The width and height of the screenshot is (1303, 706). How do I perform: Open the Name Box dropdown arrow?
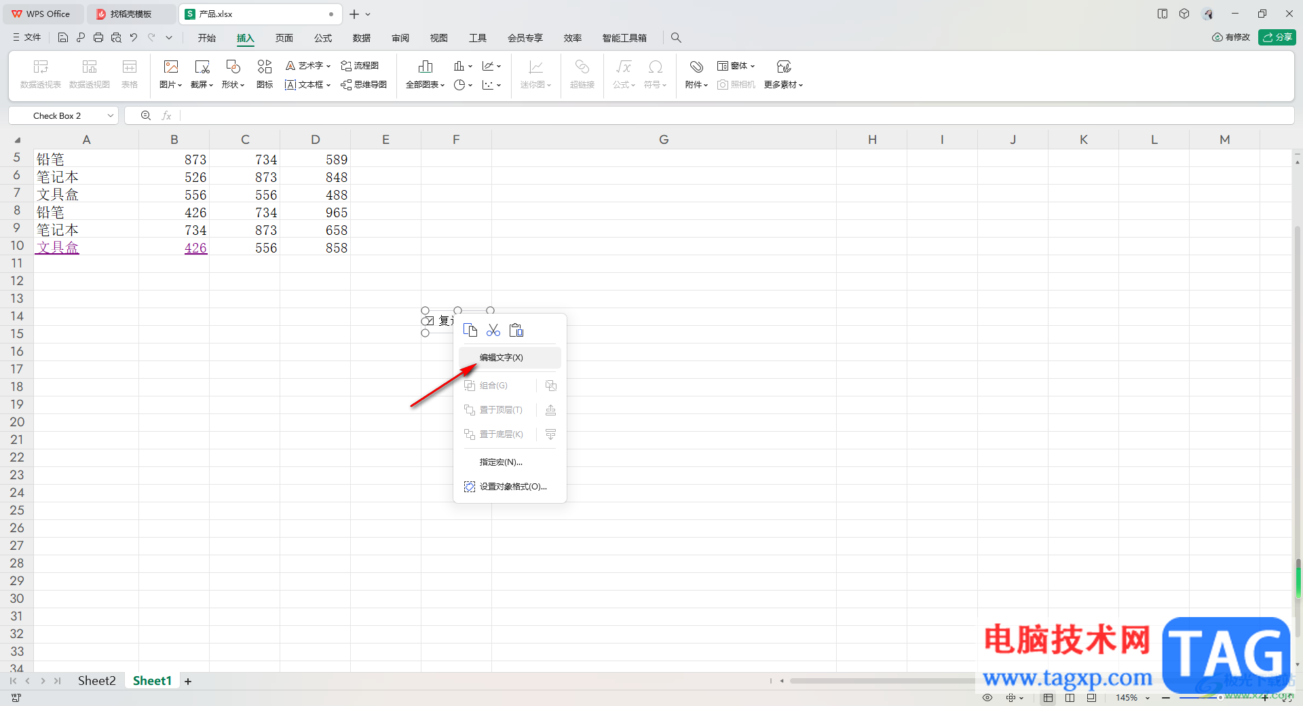[110, 116]
